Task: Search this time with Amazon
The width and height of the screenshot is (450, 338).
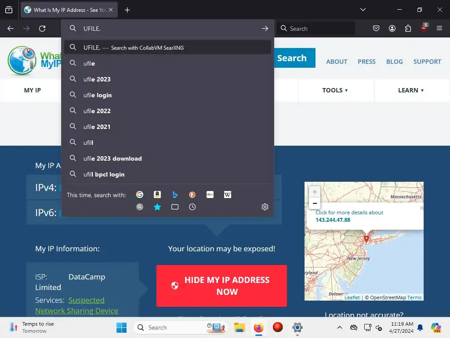Action: [157, 195]
